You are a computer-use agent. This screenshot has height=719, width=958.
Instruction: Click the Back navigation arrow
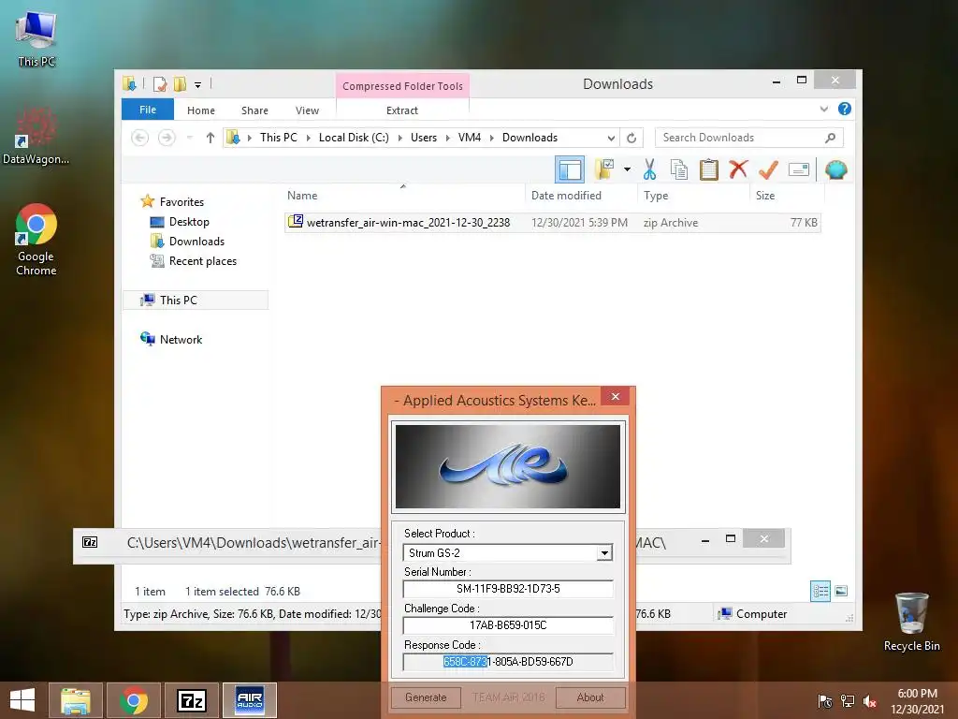(140, 138)
